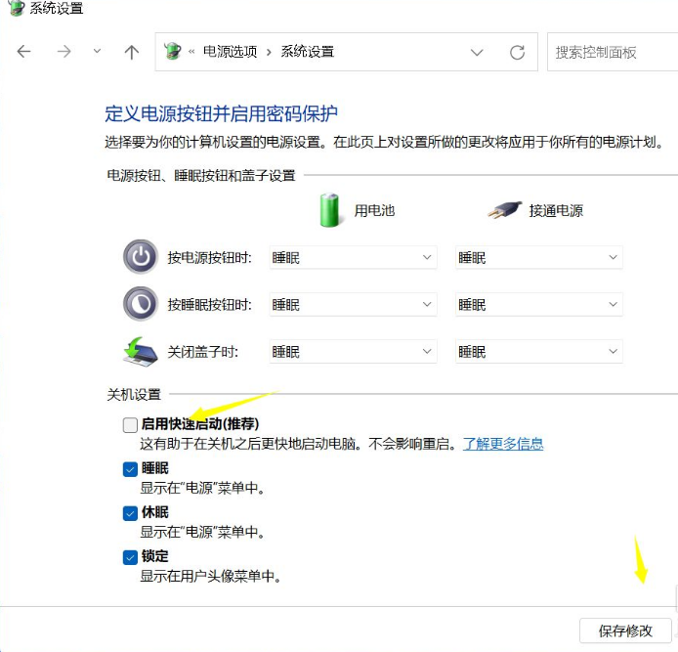Click the 保存修改 button
The image size is (678, 652).
[x=624, y=630]
